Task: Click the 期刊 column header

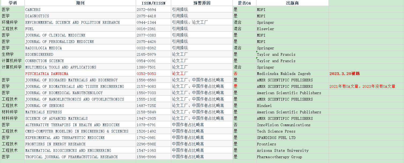Action: [x=80, y=3]
